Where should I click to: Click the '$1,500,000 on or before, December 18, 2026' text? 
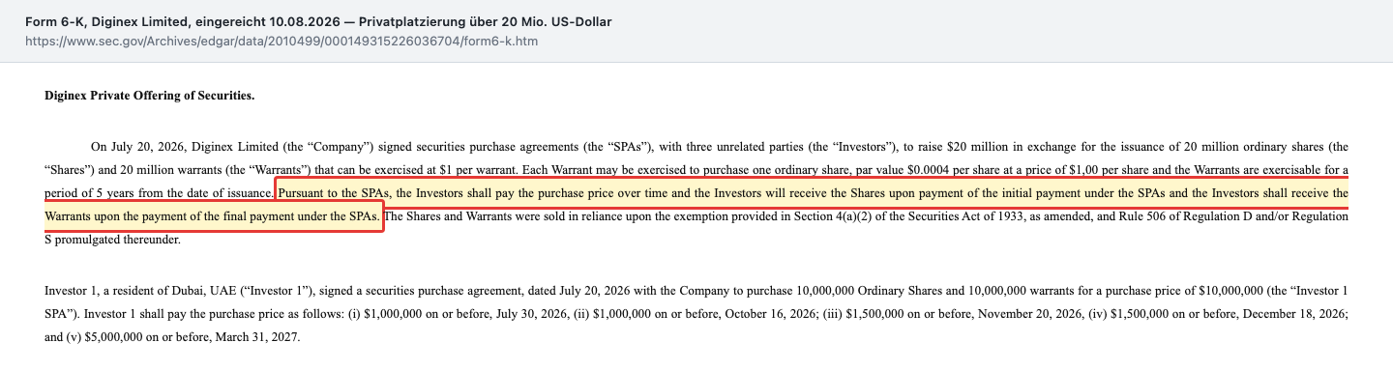pos(1229,314)
